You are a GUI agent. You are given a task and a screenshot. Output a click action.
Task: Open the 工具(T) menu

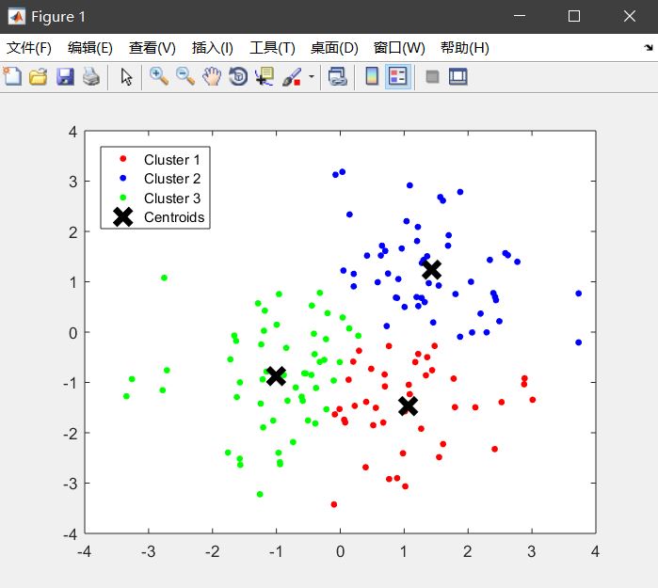click(272, 48)
